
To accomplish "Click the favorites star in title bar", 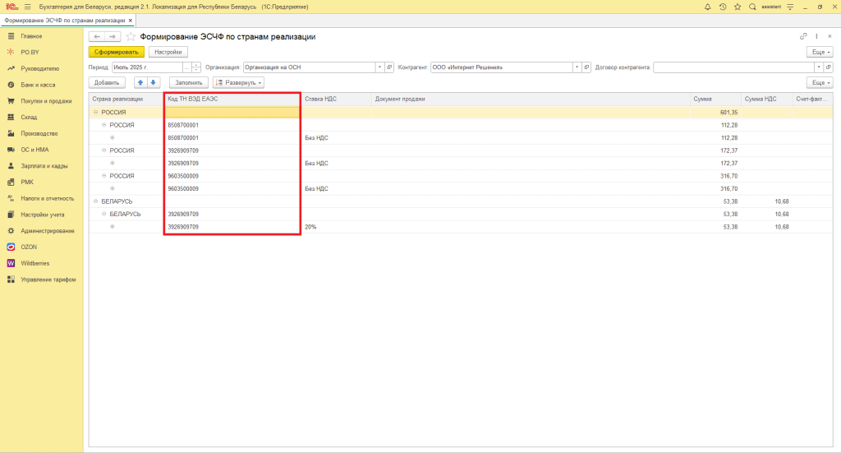I will [738, 7].
